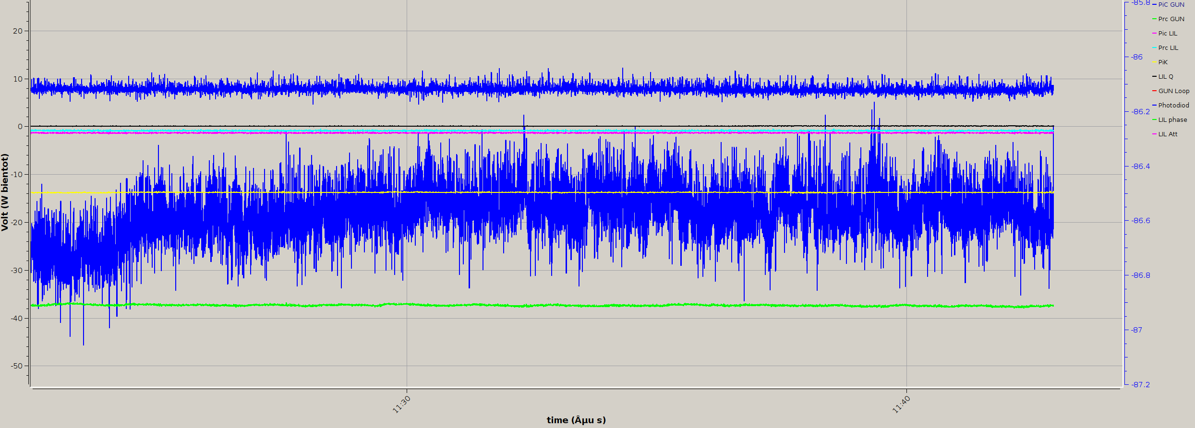Screen dimensions: 1195x428
Task: Click the -86.2 right axis tick label
Action: click(x=1141, y=112)
